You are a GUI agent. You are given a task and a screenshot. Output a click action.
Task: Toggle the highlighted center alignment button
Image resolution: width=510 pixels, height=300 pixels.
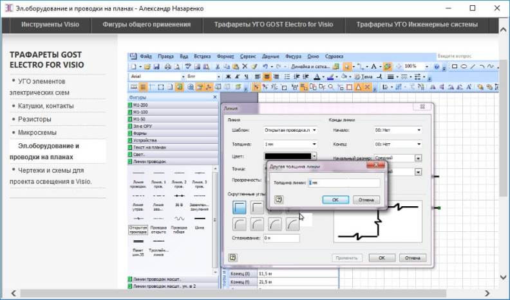pyautogui.click(x=267, y=77)
